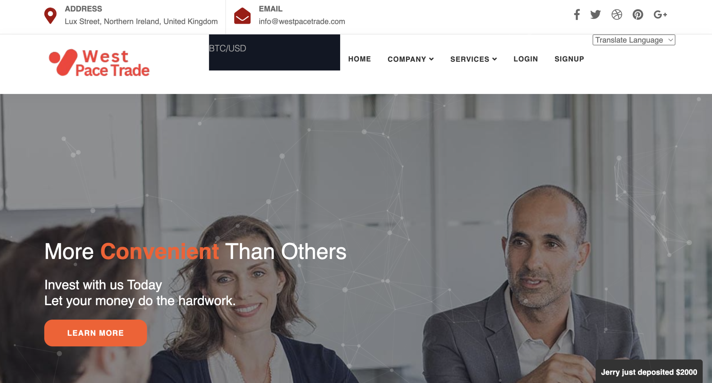Expand the SERVICES menu chevron

tap(495, 59)
